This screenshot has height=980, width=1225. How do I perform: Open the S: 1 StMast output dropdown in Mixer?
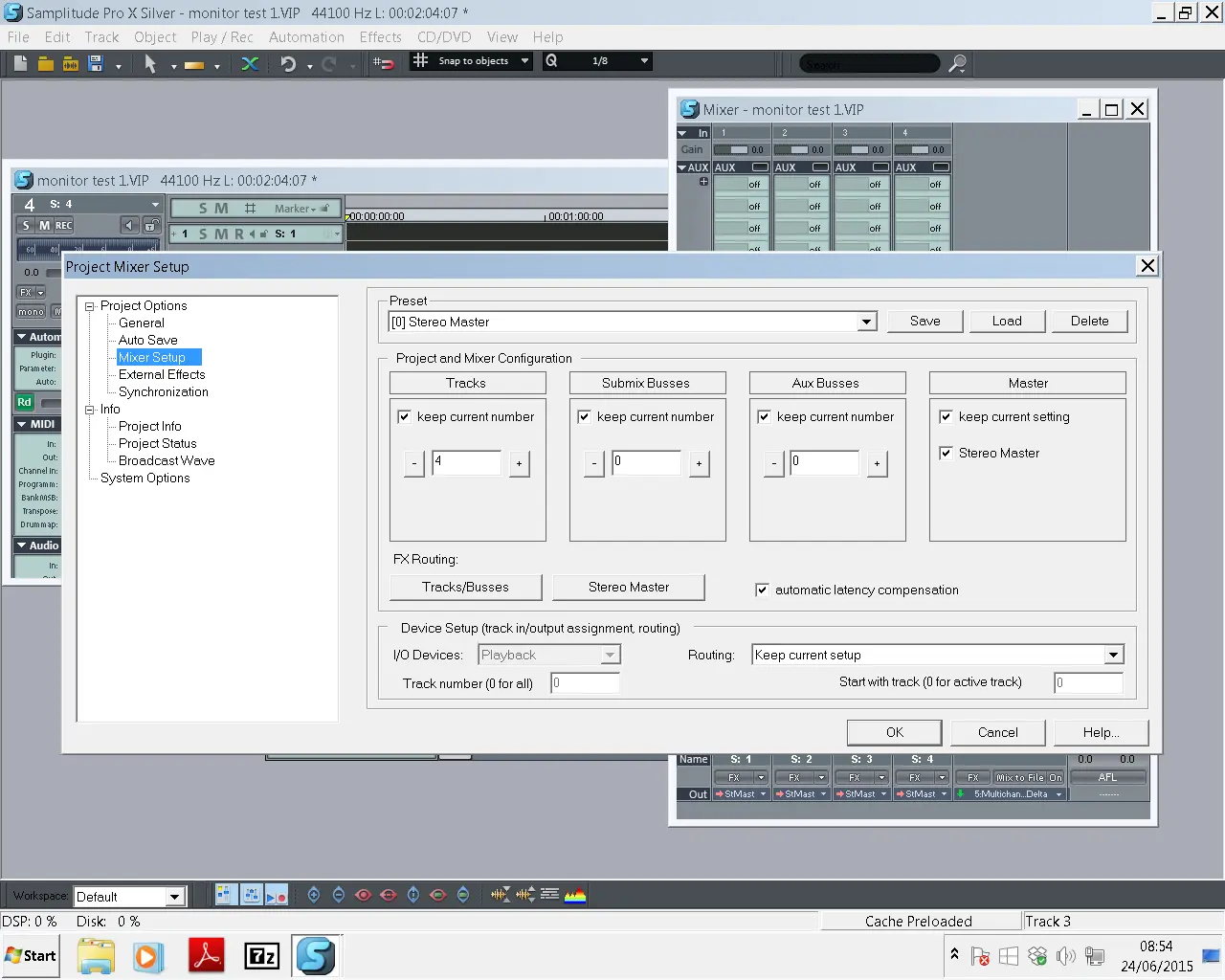[x=763, y=794]
